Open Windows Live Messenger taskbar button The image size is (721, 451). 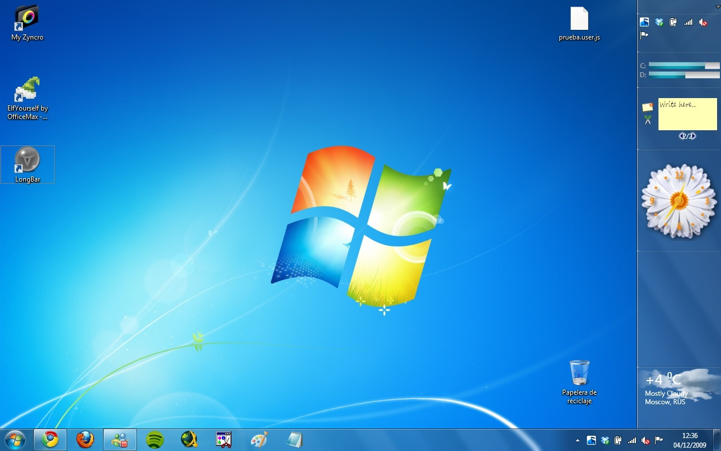(x=120, y=440)
